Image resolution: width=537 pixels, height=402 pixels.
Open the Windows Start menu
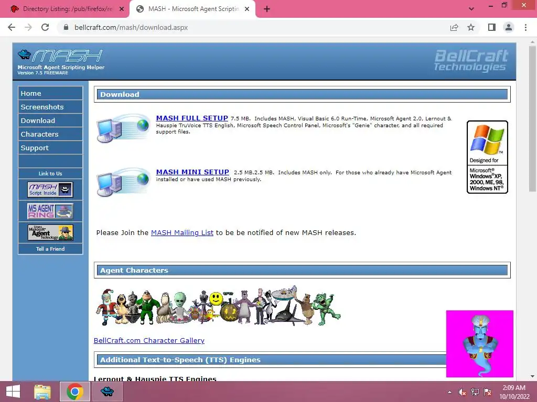tap(13, 392)
